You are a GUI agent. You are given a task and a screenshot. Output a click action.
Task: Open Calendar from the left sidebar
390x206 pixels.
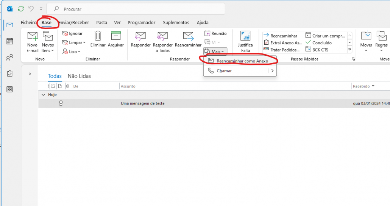pyautogui.click(x=10, y=41)
